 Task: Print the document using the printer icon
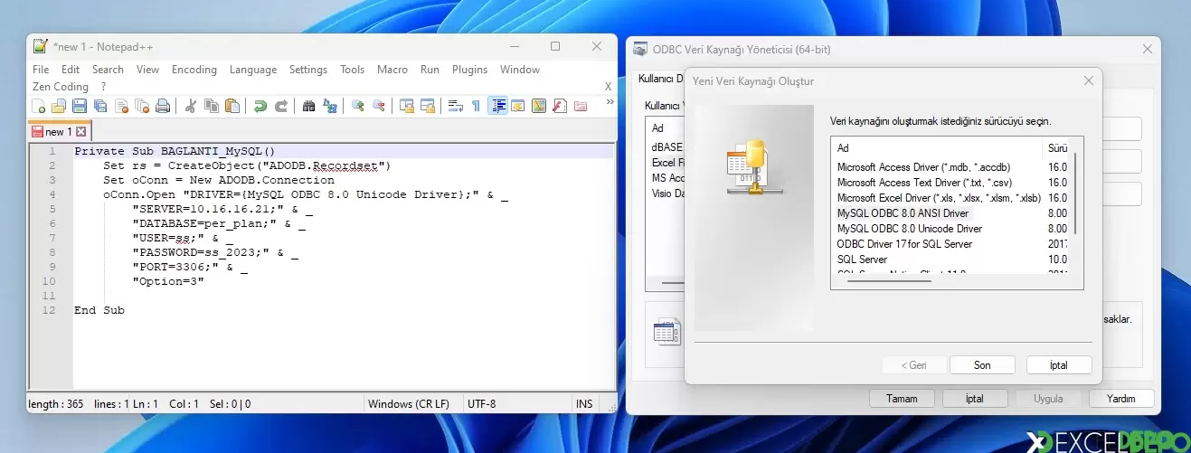[163, 106]
